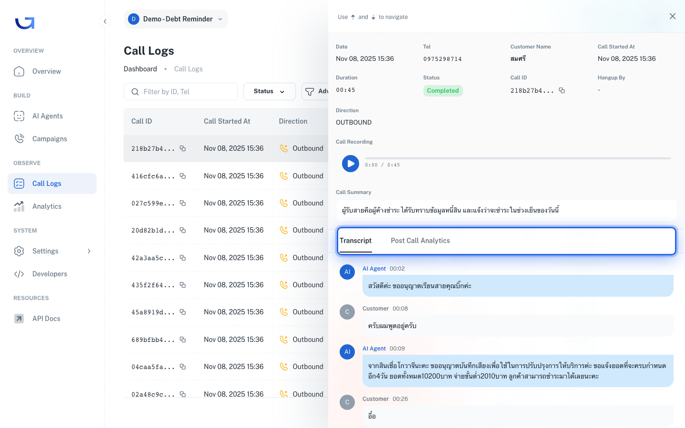
Task: Copy call ID 04caa5fa
Action: [183, 367]
